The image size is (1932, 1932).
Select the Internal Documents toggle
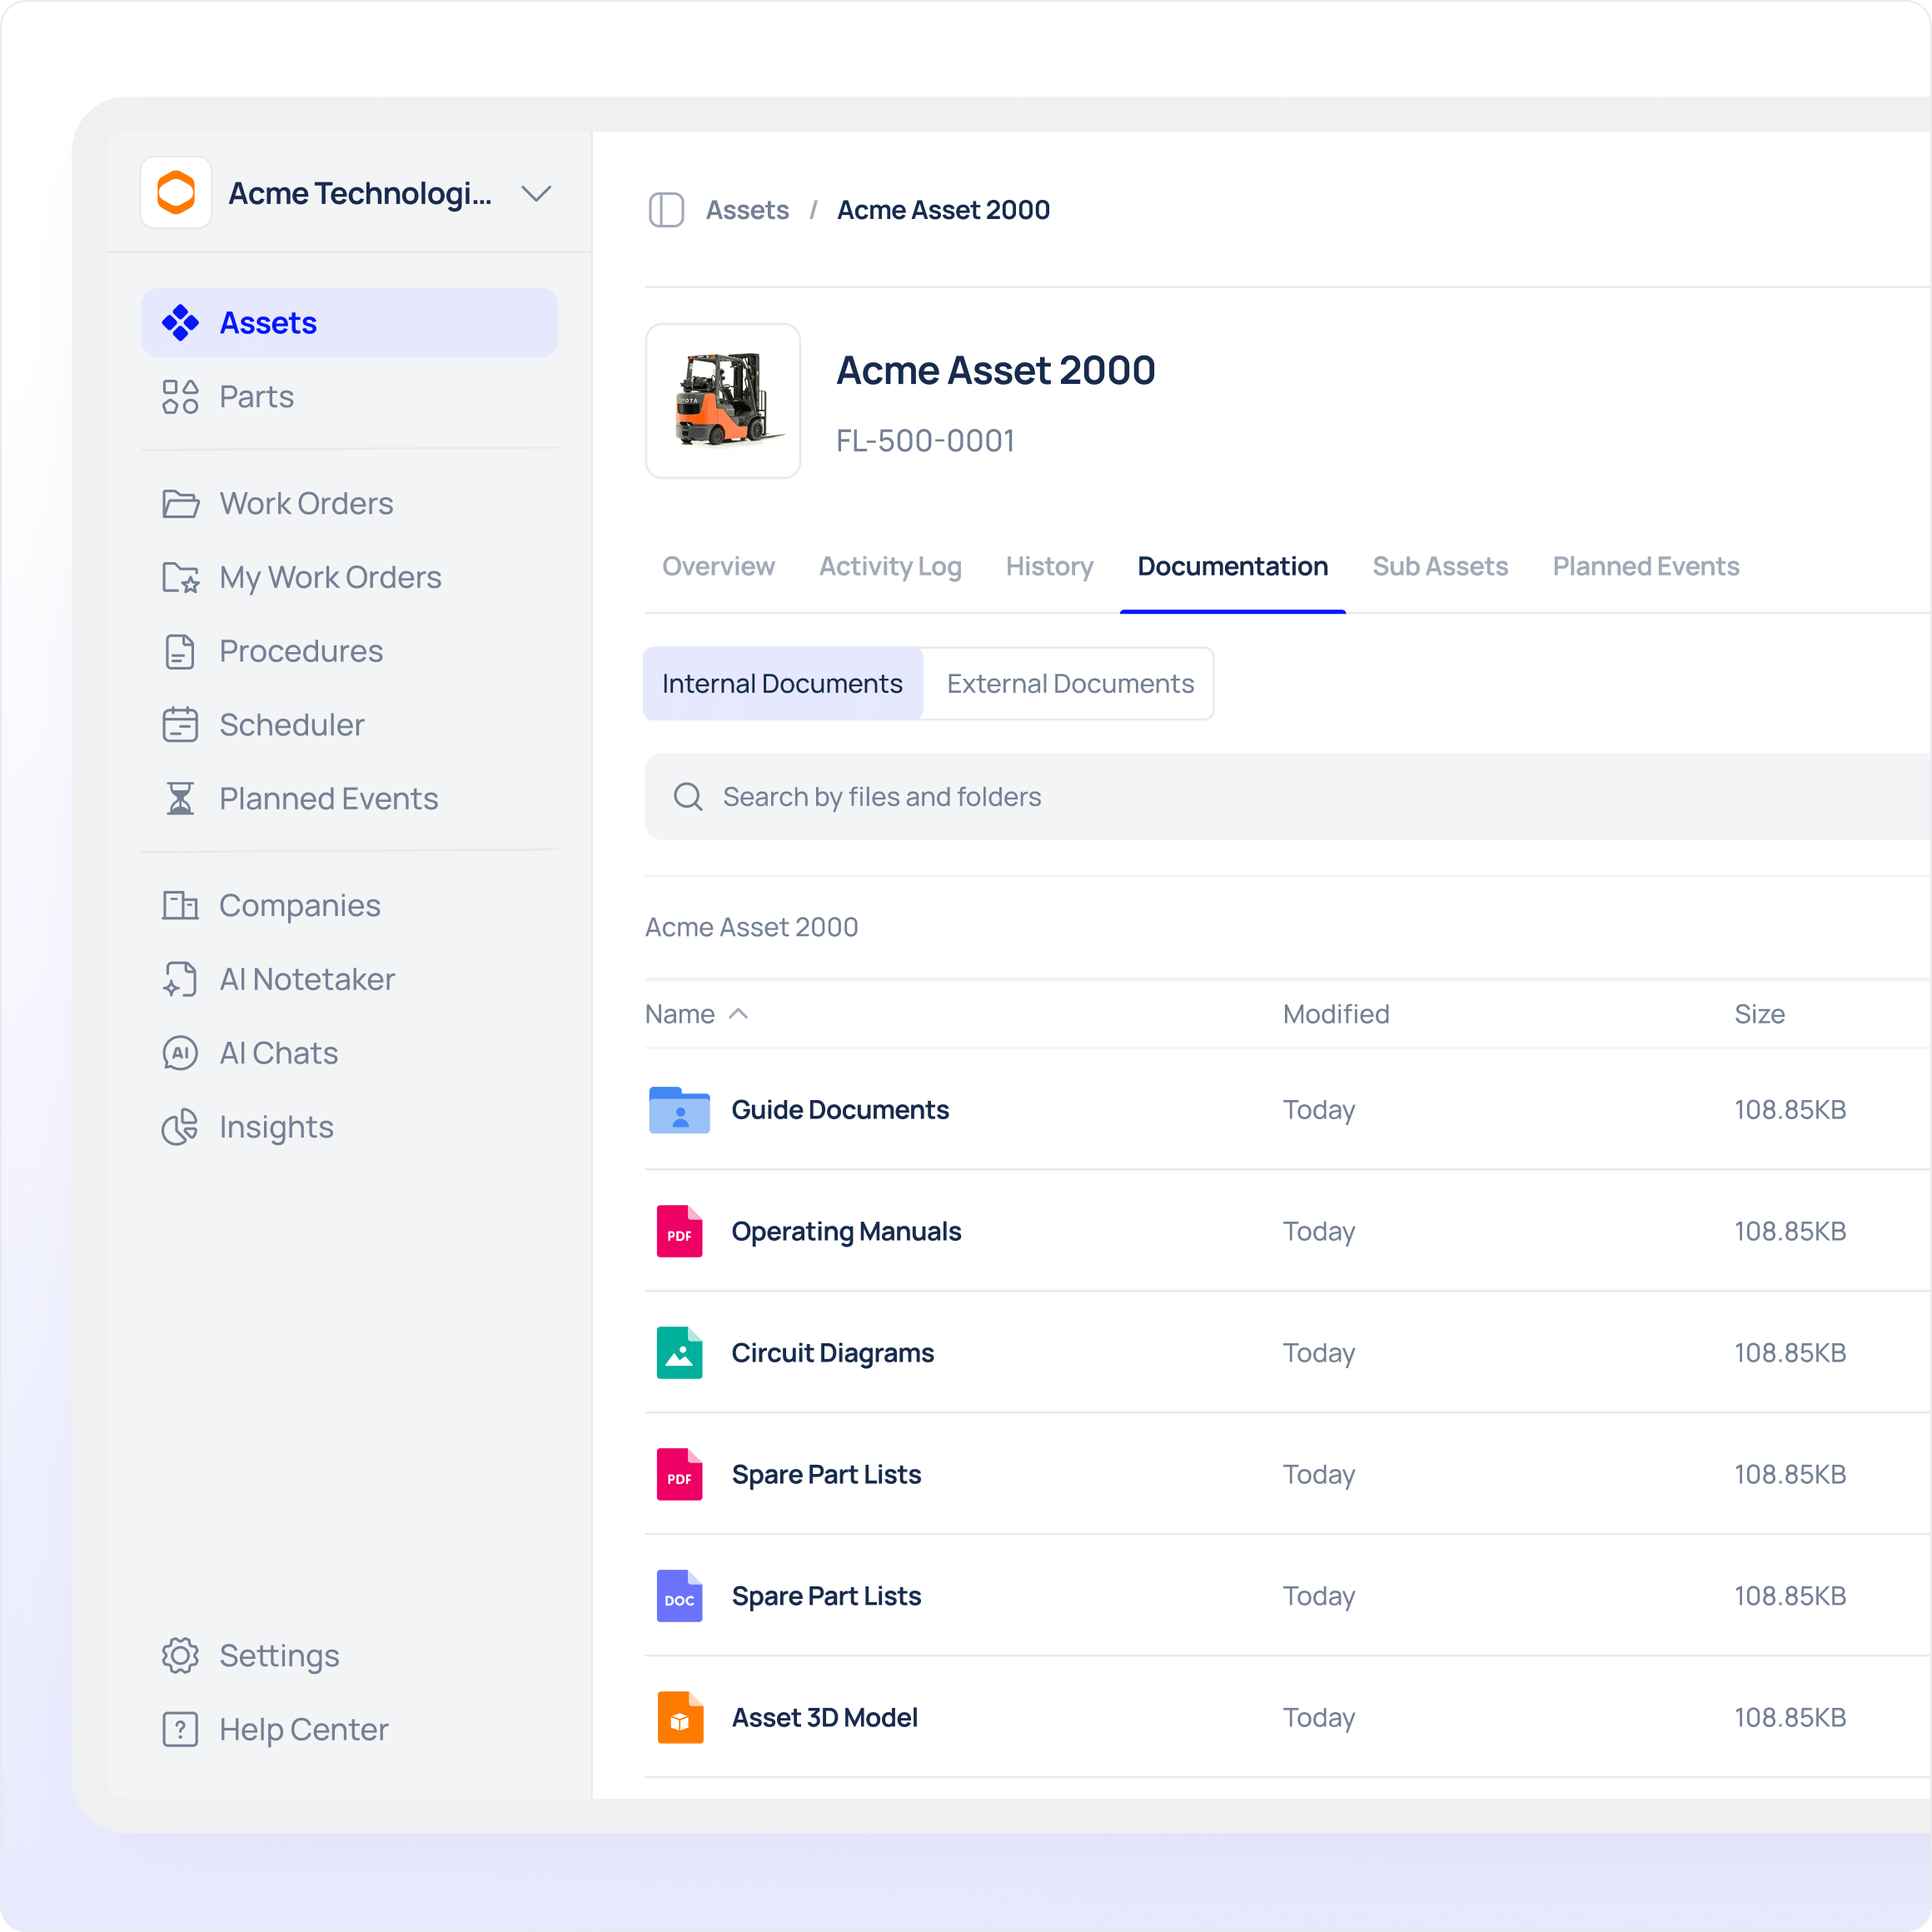pos(782,684)
